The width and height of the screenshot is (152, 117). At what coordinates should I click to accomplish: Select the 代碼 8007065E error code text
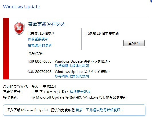(x=39, y=61)
